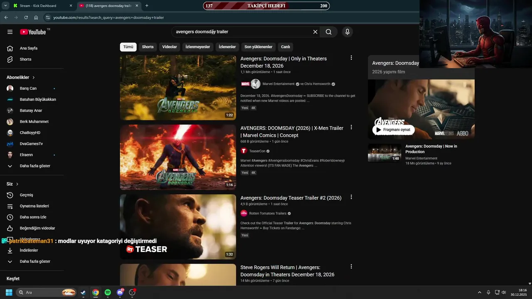Open Now in Production video link
Image resolution: width=532 pixels, height=299 pixels.
pos(431,149)
